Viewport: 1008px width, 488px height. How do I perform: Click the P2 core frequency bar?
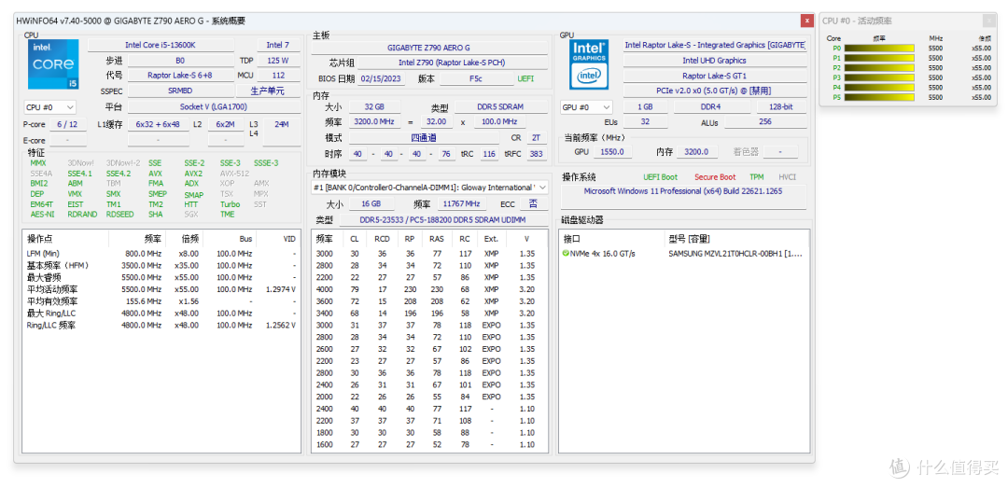pyautogui.click(x=879, y=67)
